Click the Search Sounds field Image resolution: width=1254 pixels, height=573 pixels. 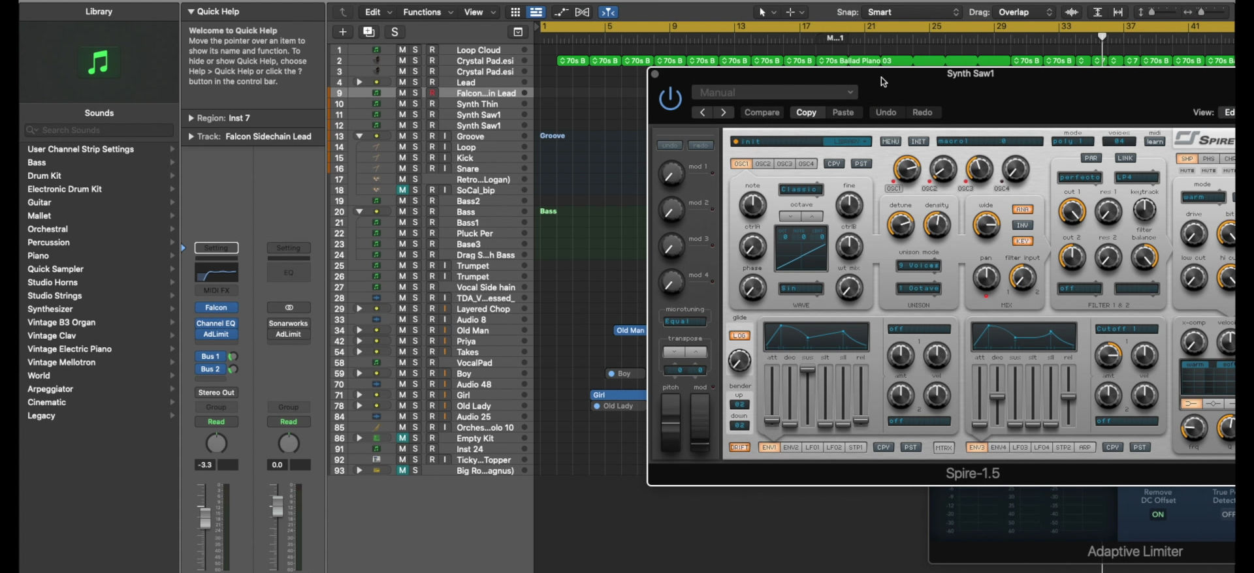point(99,130)
